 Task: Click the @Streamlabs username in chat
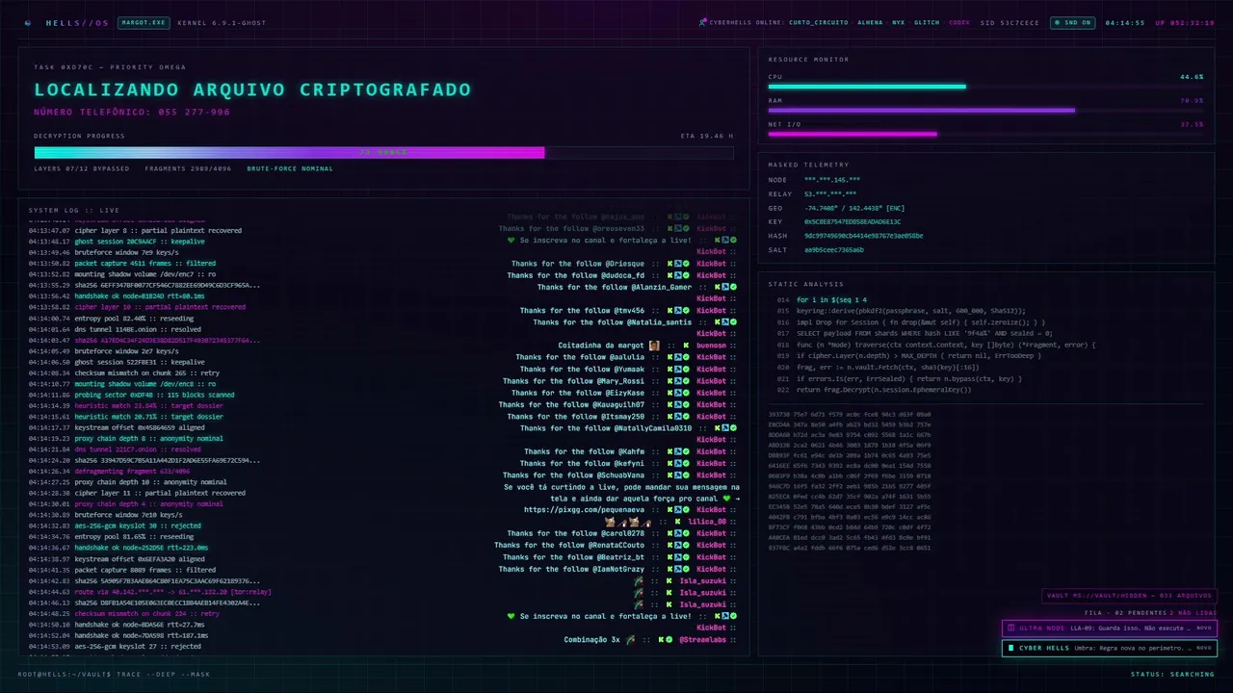click(x=702, y=639)
